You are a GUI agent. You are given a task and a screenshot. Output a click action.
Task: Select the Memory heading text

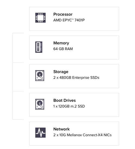61,43
